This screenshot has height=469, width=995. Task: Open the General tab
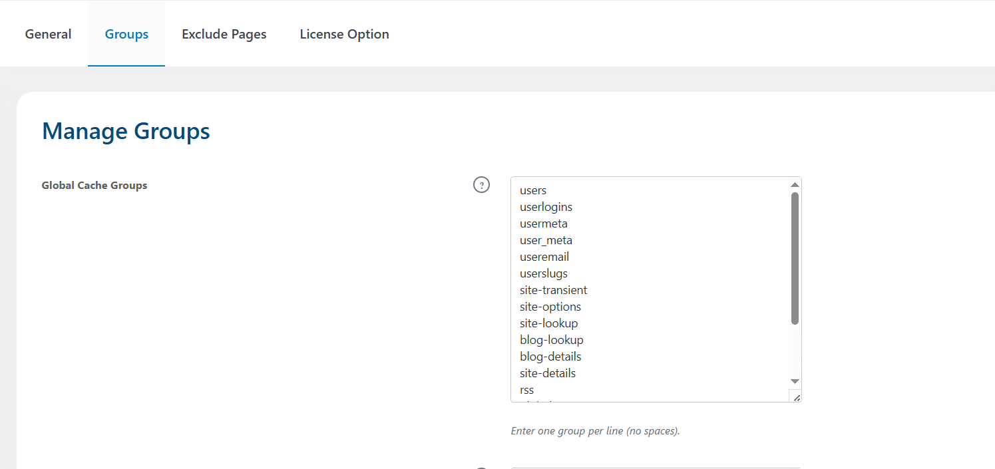click(48, 34)
